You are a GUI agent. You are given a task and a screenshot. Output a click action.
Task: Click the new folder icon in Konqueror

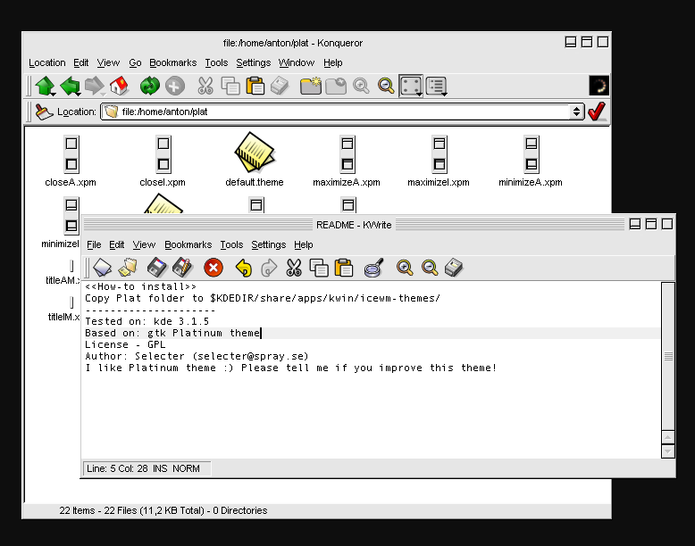[x=311, y=86]
